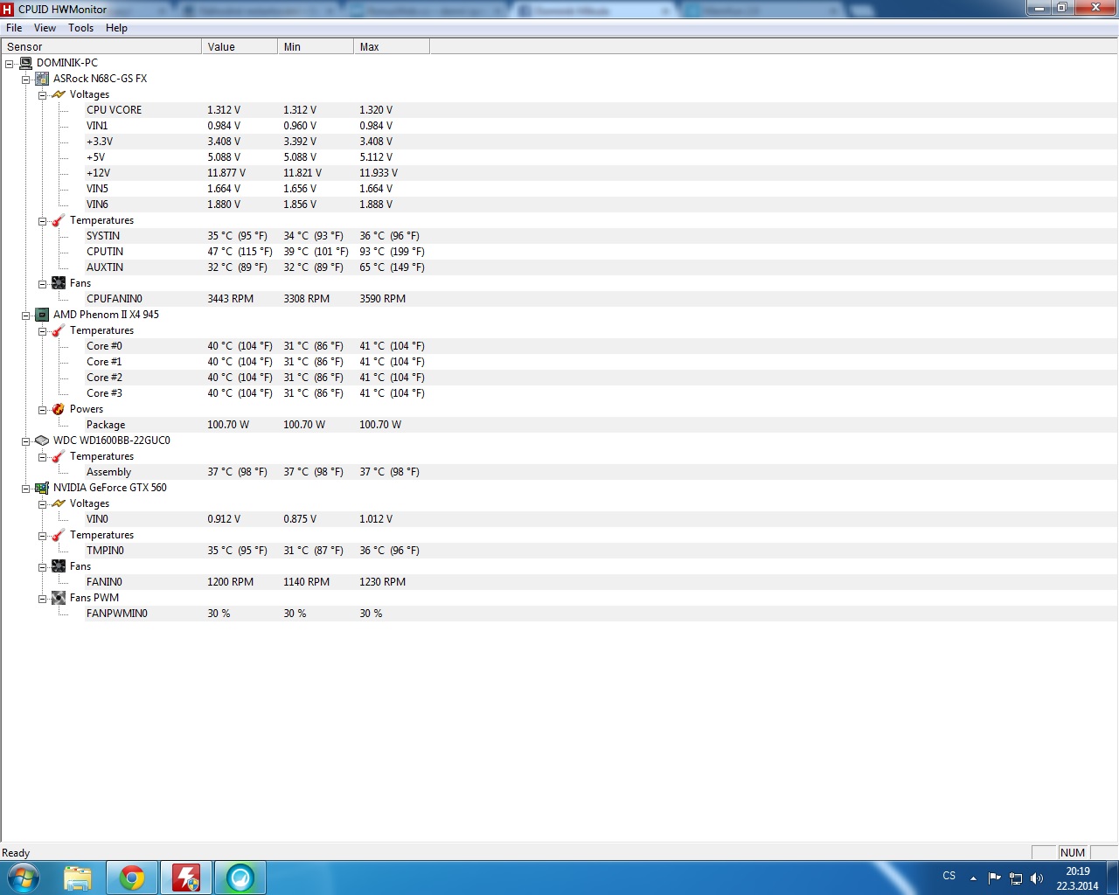The width and height of the screenshot is (1119, 895).
Task: Open Google Chrome from the taskbar
Action: pos(132,878)
